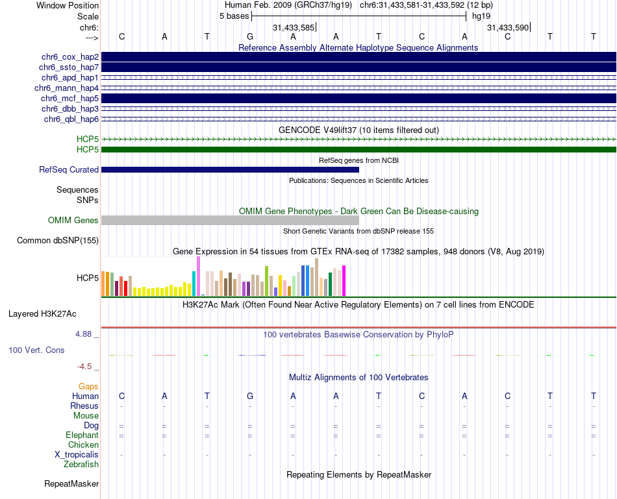
Task: Click the 31,433,590 position marker
Action: tap(509, 27)
